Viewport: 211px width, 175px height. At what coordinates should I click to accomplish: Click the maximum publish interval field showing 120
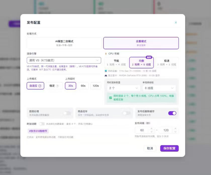[x=166, y=130]
